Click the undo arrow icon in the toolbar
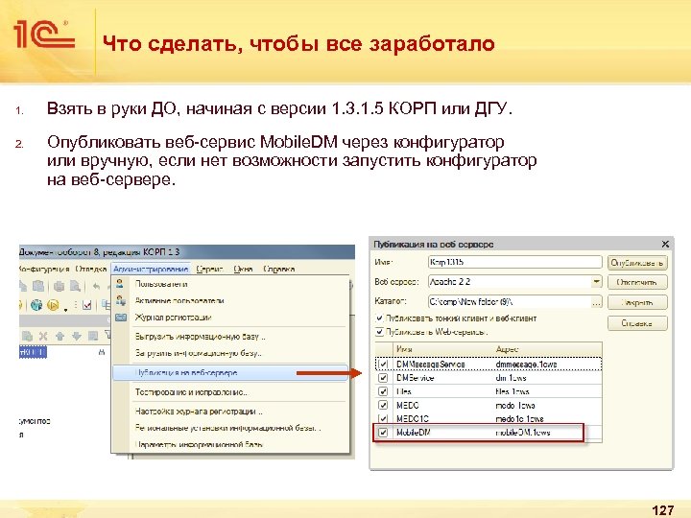Image resolution: width=691 pixels, height=518 pixels. (97, 286)
